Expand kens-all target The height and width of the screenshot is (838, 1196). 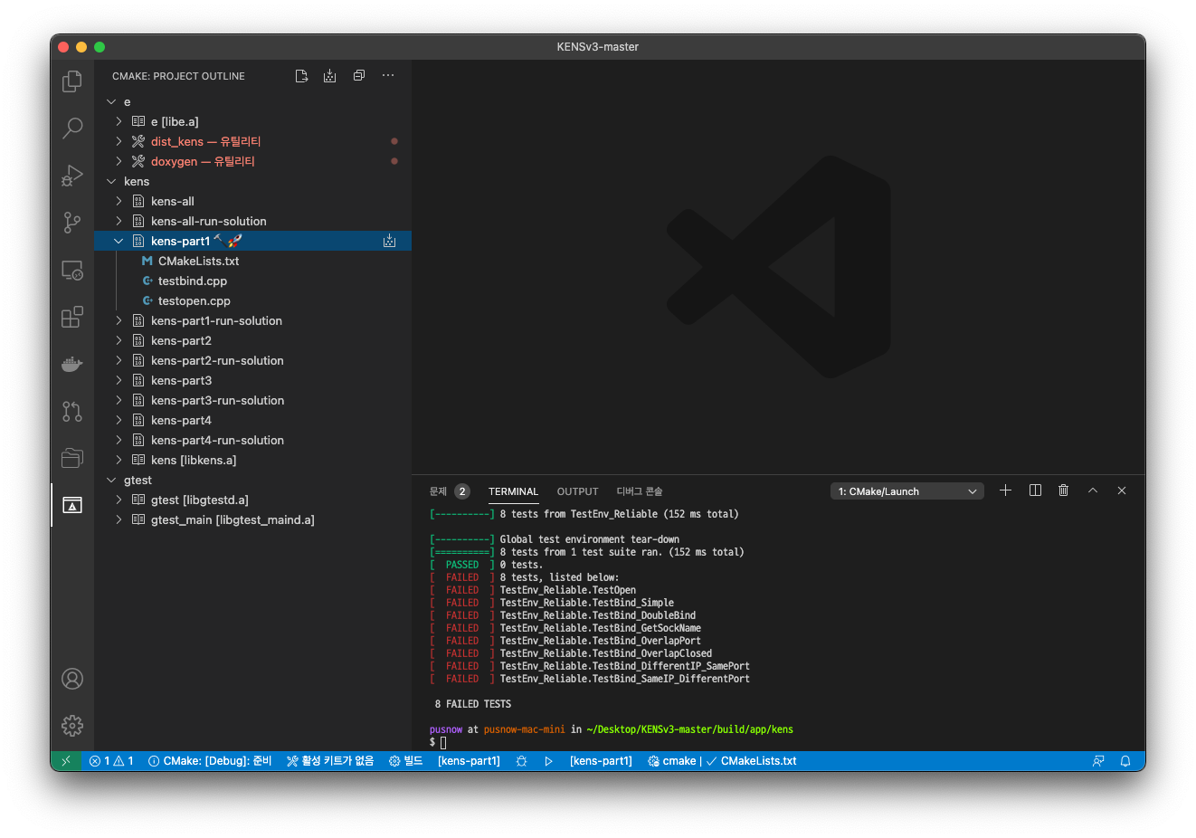pyautogui.click(x=119, y=201)
